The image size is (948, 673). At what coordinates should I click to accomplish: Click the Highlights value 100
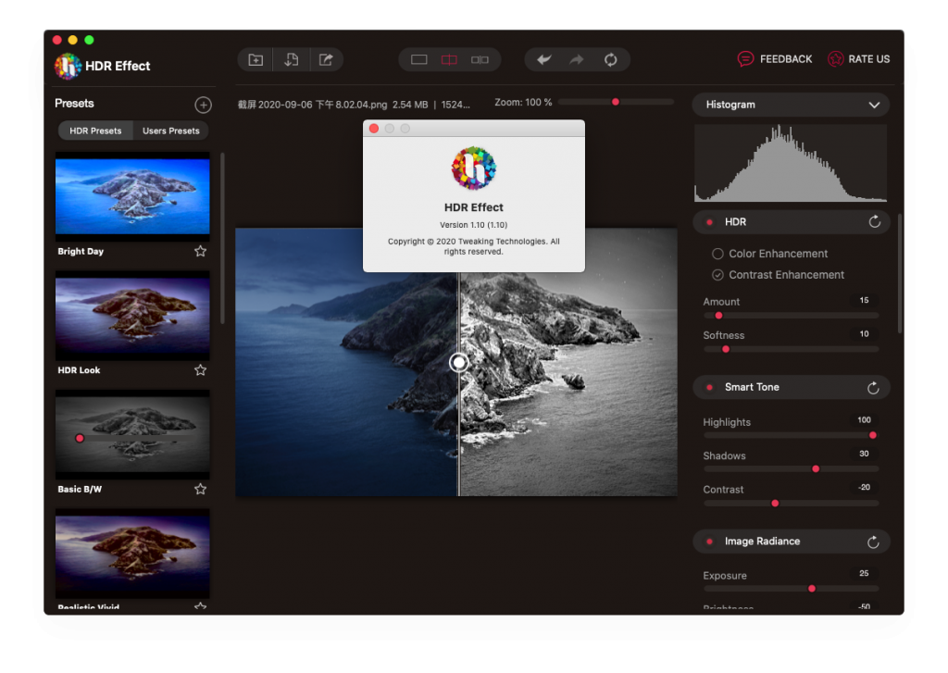coord(864,420)
